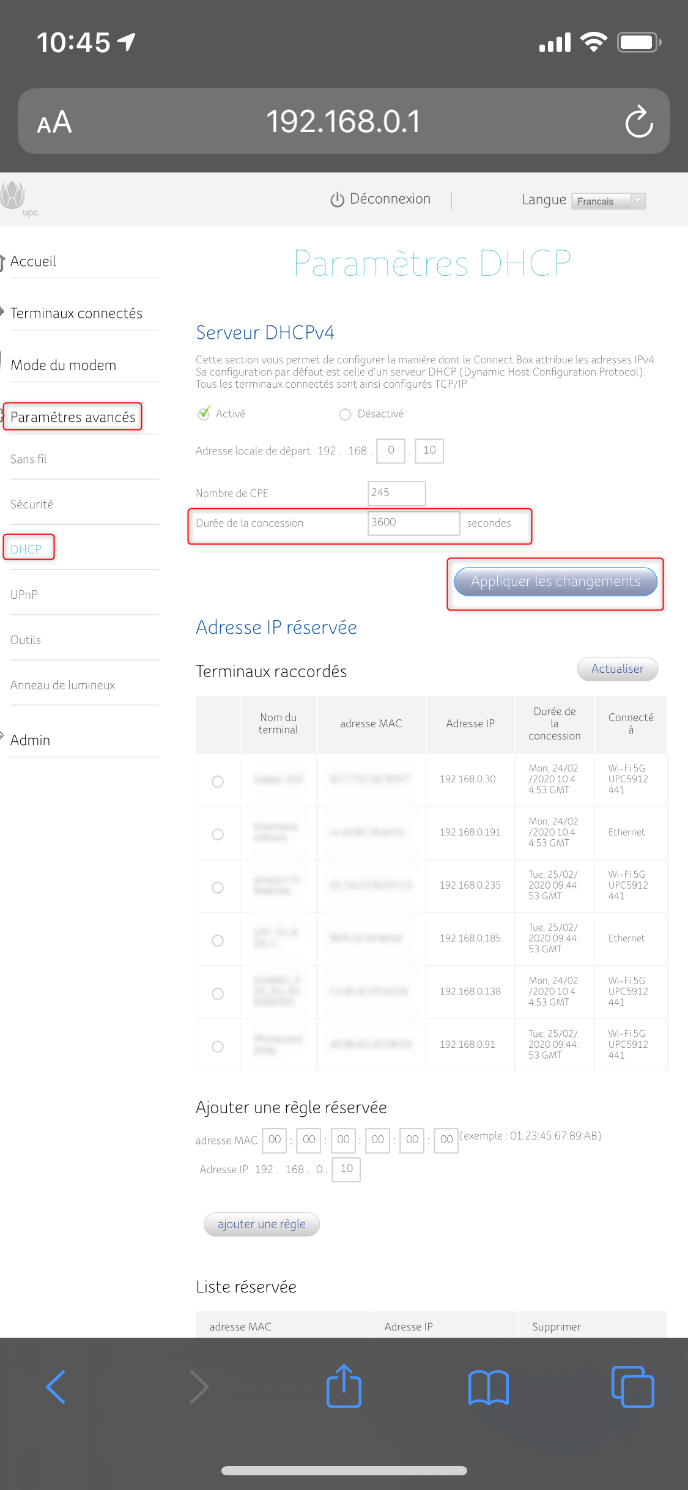The height and width of the screenshot is (1490, 688).
Task: Tap the address bar showing 192.168.0.1
Action: 343,122
